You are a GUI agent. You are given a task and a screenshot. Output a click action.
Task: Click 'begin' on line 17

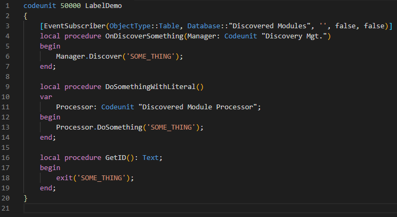click(x=50, y=167)
